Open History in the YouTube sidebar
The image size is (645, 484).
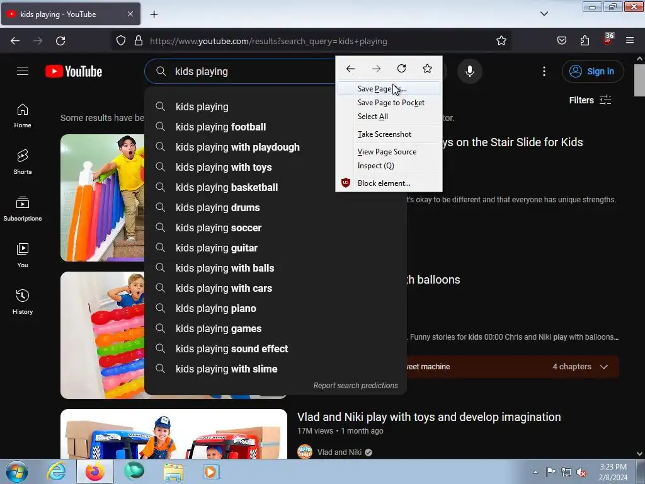coord(23,302)
